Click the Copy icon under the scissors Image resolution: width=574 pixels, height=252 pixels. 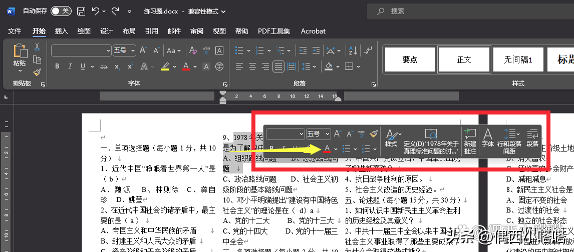(37, 59)
